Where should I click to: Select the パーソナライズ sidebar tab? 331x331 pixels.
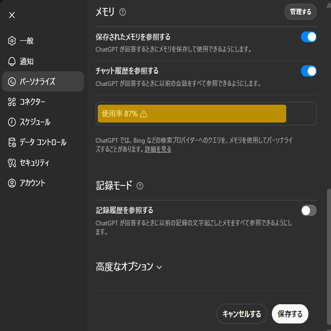click(x=43, y=82)
